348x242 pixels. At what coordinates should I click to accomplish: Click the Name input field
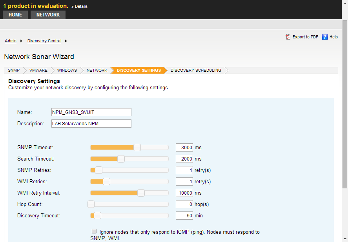point(91,112)
